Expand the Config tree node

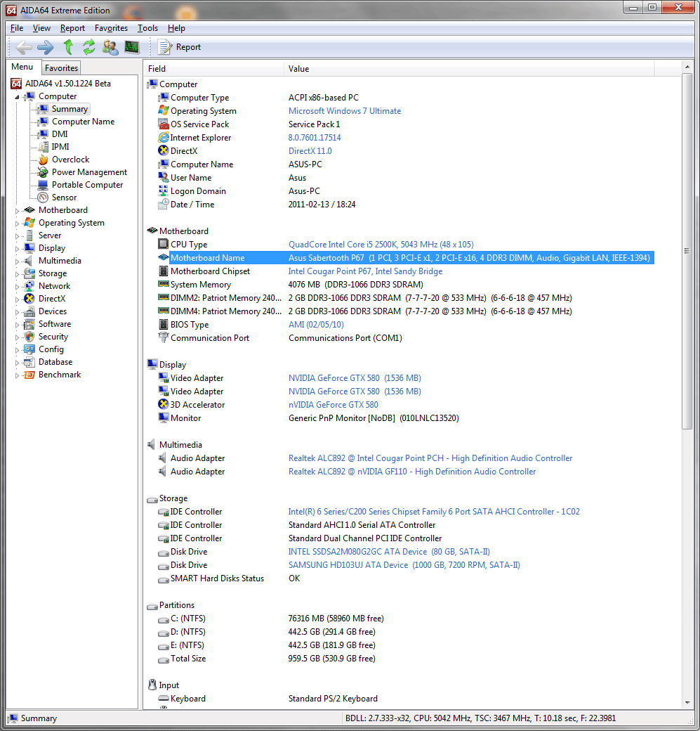[18, 349]
